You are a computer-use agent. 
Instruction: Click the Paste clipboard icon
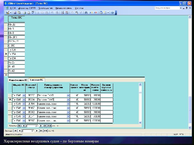[47, 13]
